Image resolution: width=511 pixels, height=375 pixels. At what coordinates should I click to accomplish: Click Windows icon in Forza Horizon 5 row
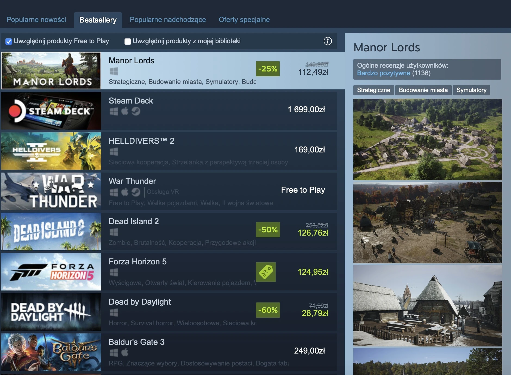click(114, 272)
